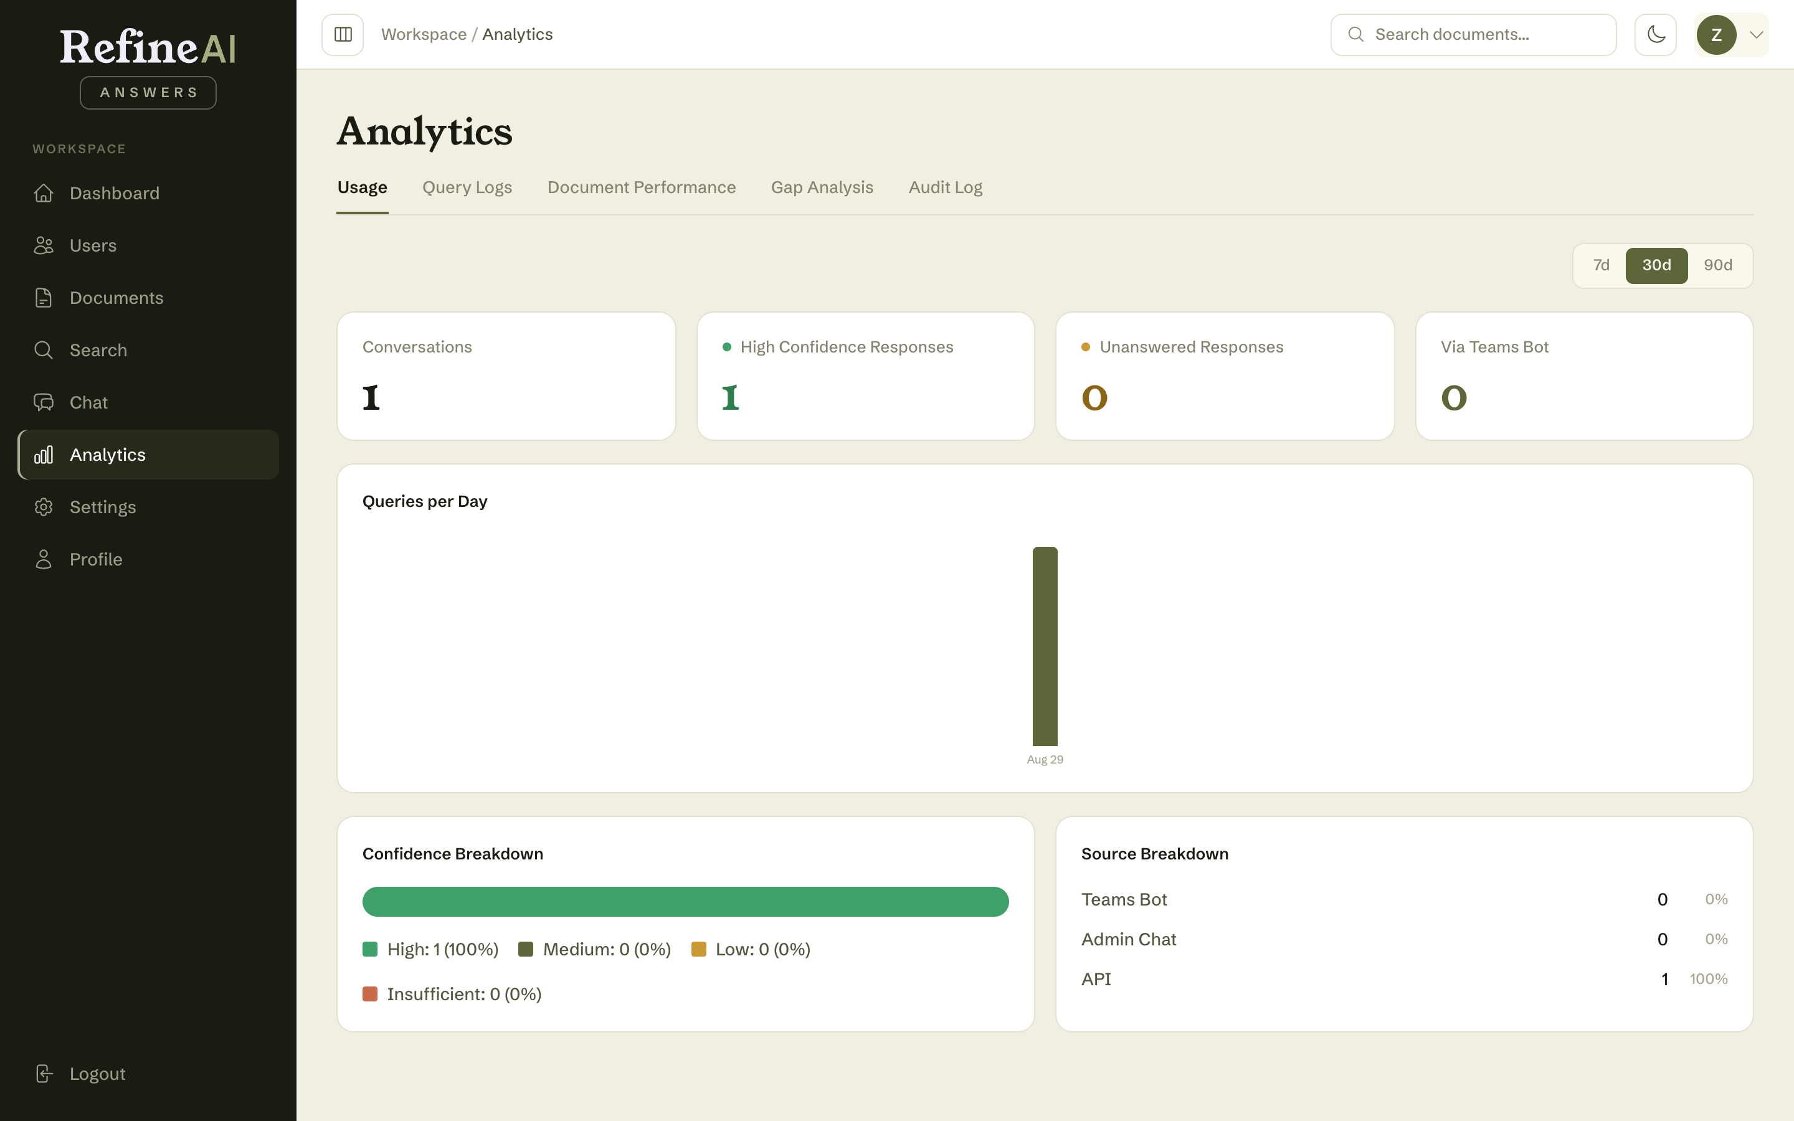Screen dimensions: 1794x1121
Task: Click the Conversations stat card
Action: (x=506, y=377)
